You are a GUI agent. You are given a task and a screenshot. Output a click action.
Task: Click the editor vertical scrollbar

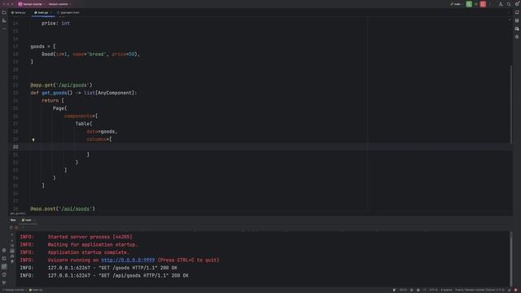(x=511, y=104)
